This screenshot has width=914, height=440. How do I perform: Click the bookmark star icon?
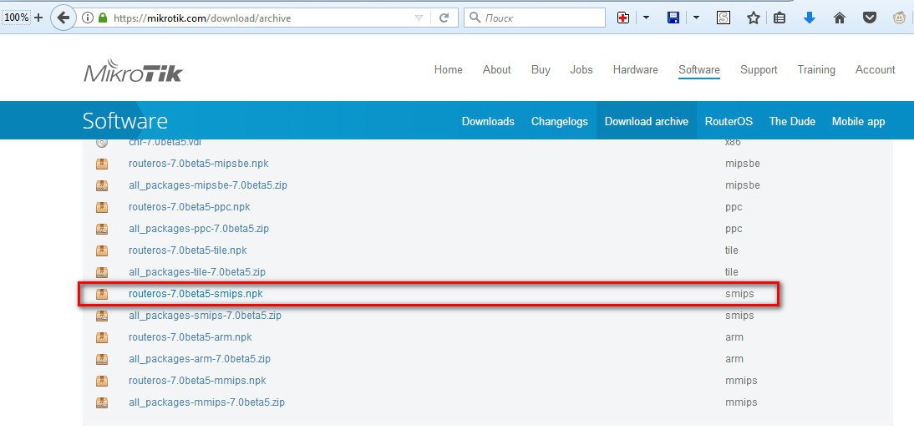pos(753,18)
